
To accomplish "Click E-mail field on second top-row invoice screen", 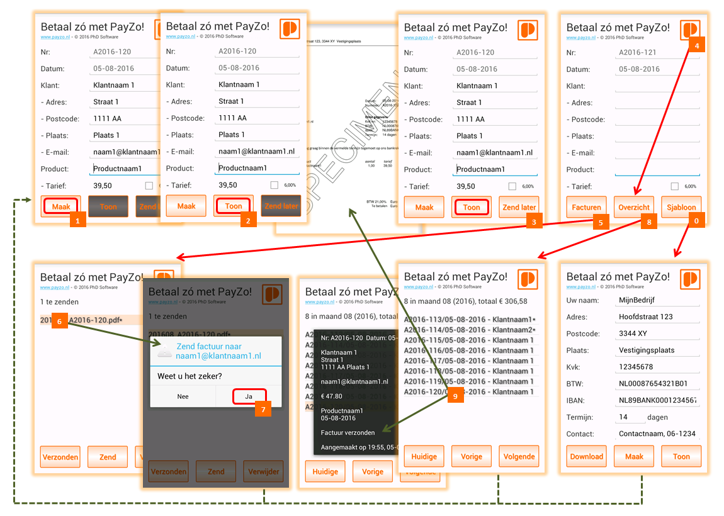I will click(257, 152).
